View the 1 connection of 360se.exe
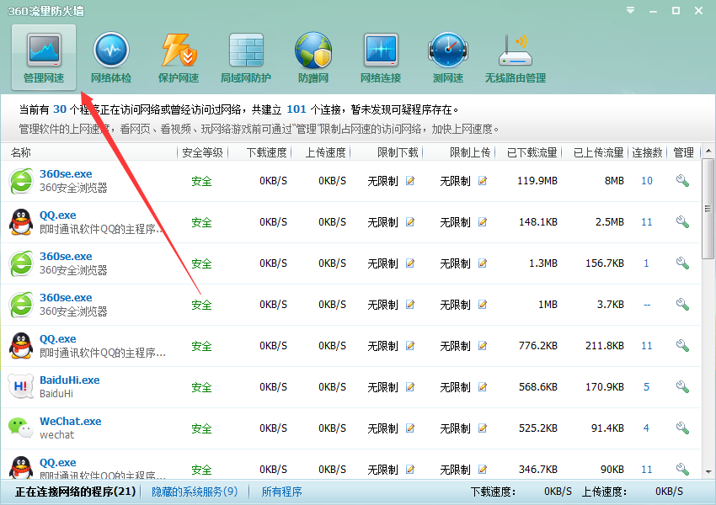This screenshot has height=505, width=716. [x=646, y=263]
